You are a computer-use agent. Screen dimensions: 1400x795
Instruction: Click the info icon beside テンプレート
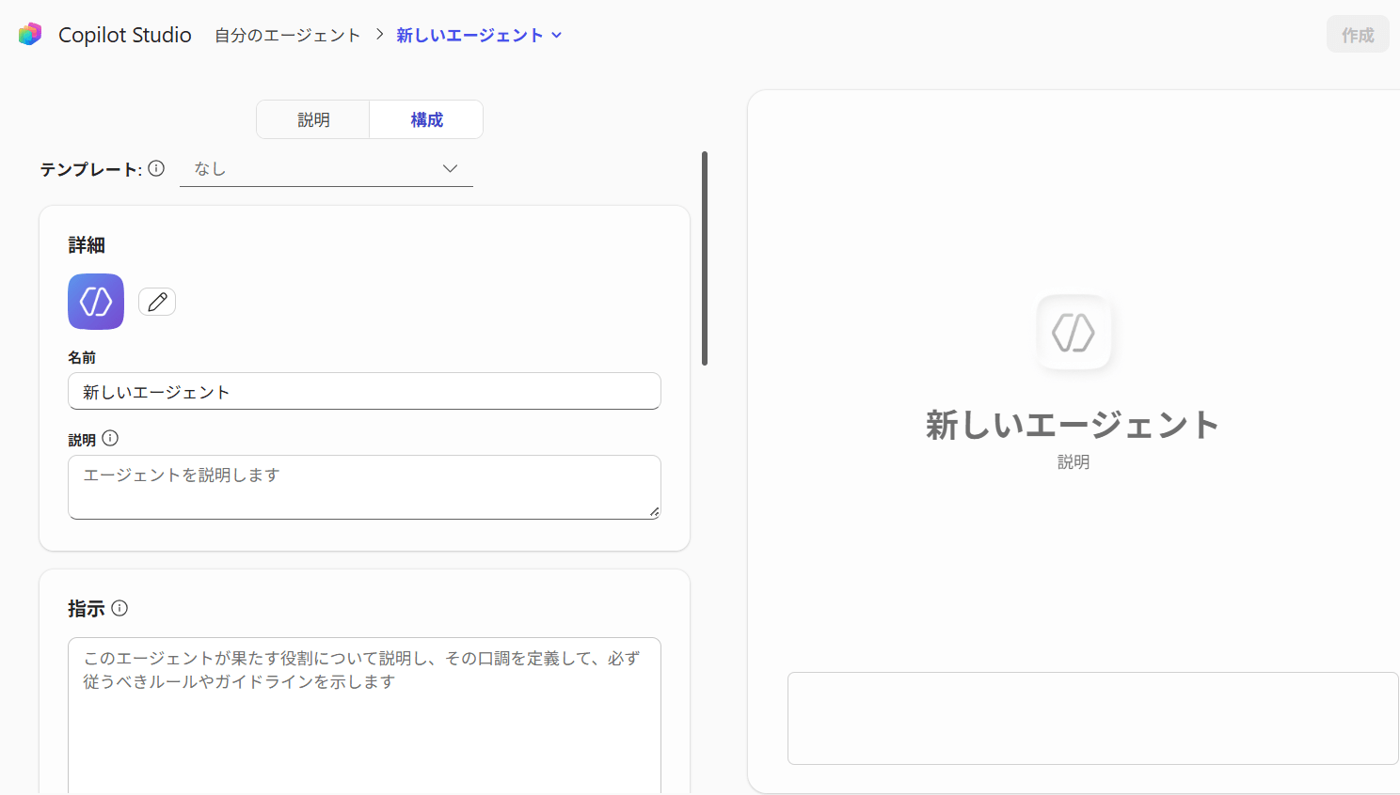click(156, 168)
